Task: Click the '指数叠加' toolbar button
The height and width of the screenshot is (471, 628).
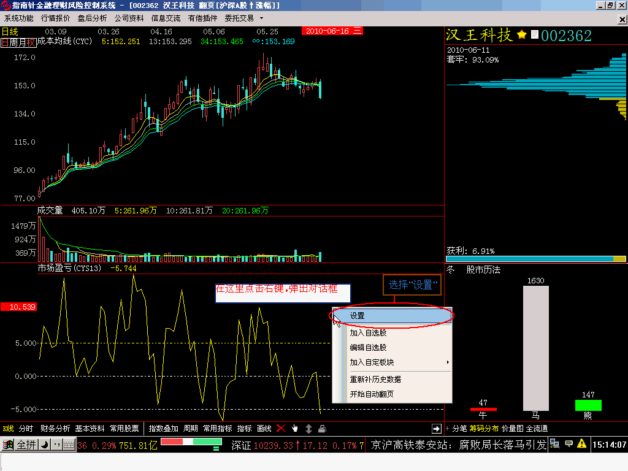Action: click(163, 429)
